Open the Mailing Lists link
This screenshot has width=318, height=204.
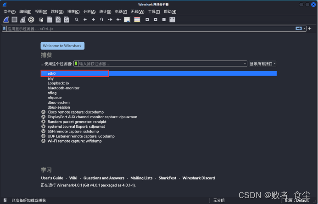tap(141, 178)
